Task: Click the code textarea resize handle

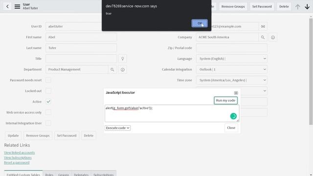Action: pyautogui.click(x=238, y=121)
